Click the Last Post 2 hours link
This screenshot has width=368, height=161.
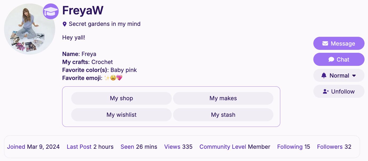coord(90,147)
